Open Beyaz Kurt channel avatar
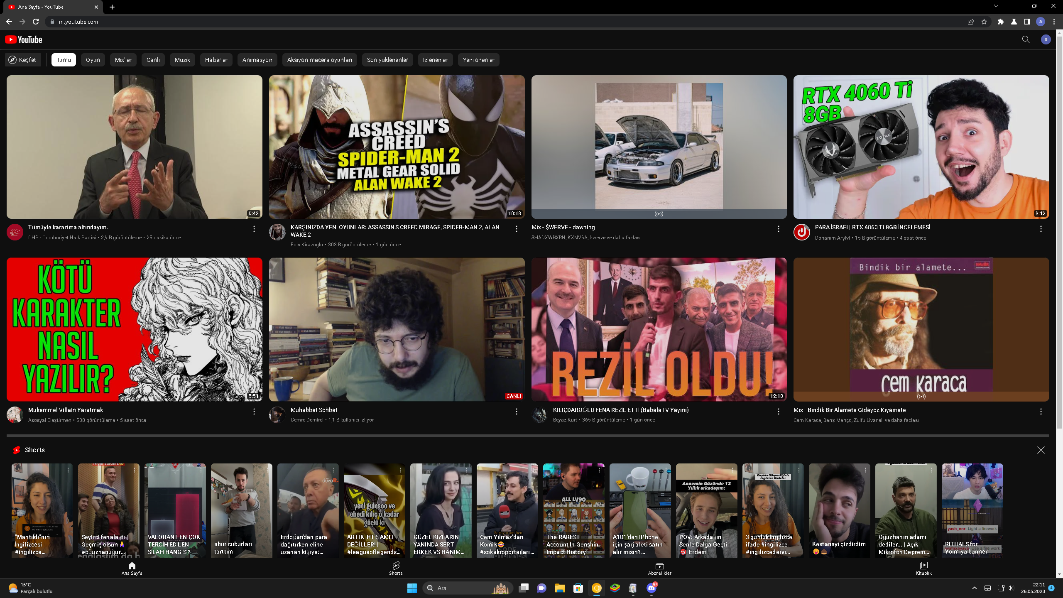 [540, 415]
